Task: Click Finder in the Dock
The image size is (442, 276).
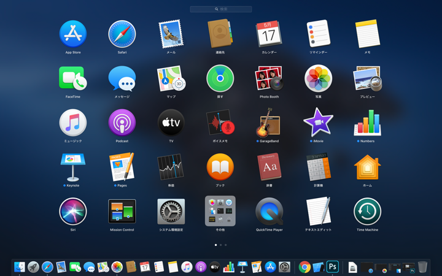Action: tap(20, 267)
